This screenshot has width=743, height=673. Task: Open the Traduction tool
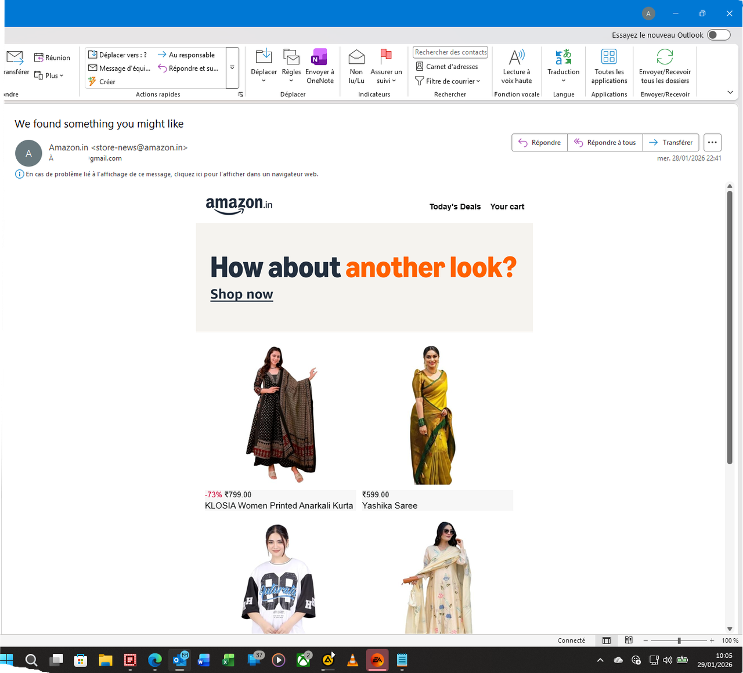click(562, 66)
